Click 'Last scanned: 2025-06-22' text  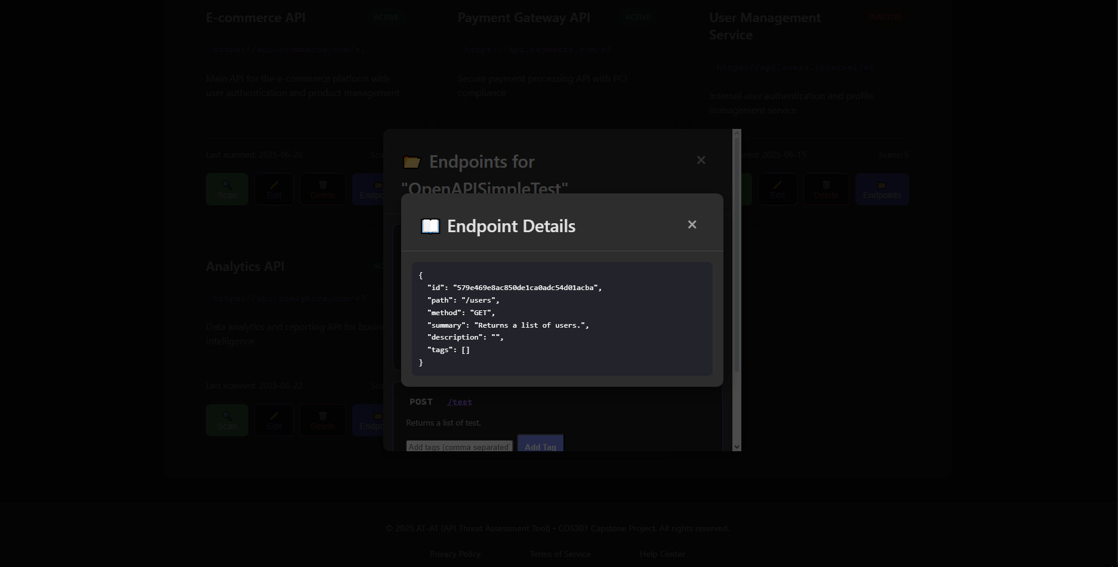(254, 386)
